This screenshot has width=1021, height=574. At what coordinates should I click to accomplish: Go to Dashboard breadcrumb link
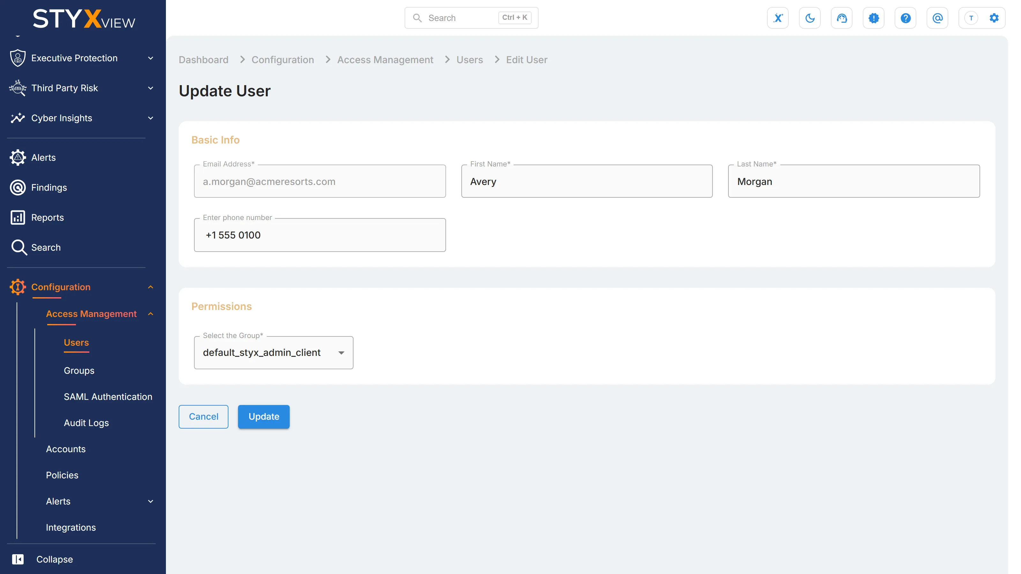[203, 60]
